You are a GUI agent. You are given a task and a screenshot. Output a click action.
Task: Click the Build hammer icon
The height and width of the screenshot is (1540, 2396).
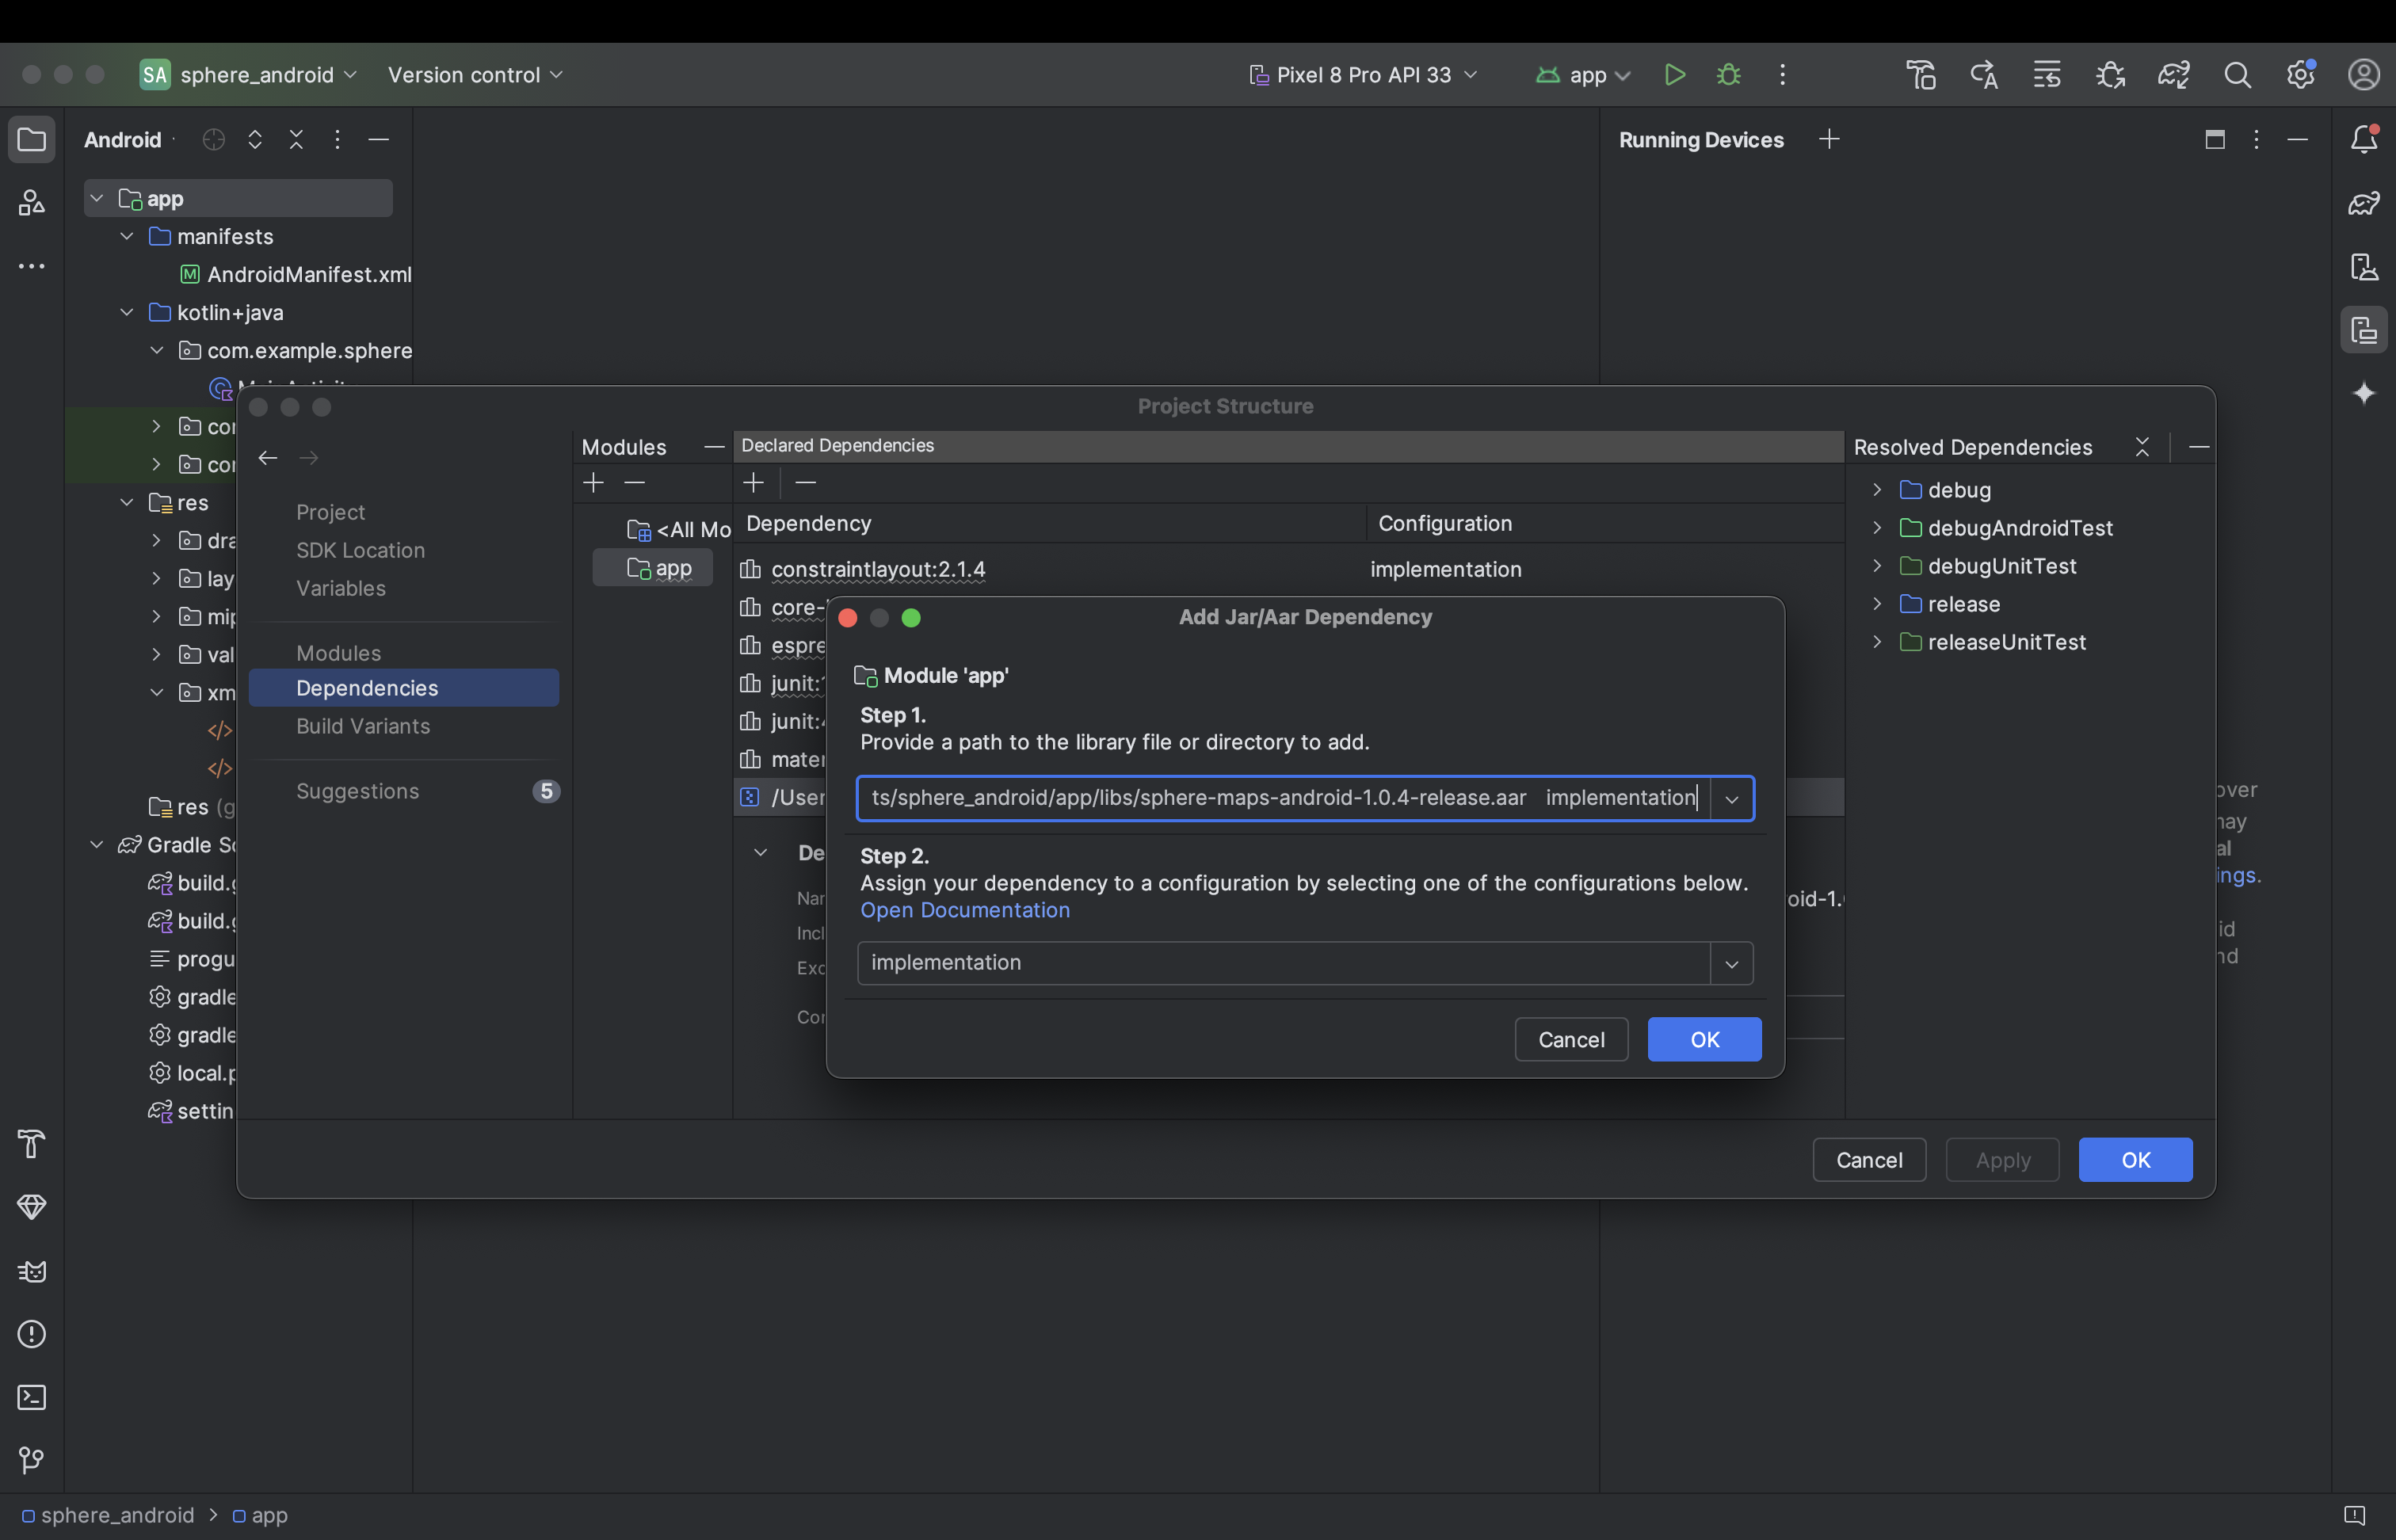(x=31, y=1144)
